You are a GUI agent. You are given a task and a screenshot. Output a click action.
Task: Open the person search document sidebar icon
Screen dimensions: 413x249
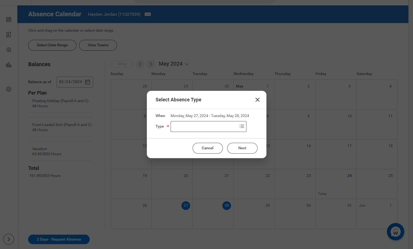click(9, 35)
